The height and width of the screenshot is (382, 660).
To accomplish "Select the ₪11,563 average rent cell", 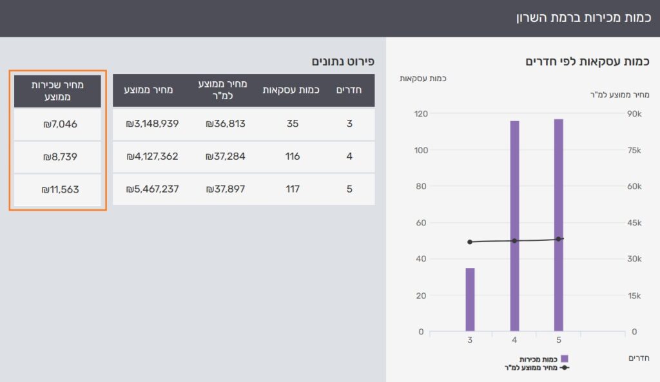I will [x=57, y=190].
